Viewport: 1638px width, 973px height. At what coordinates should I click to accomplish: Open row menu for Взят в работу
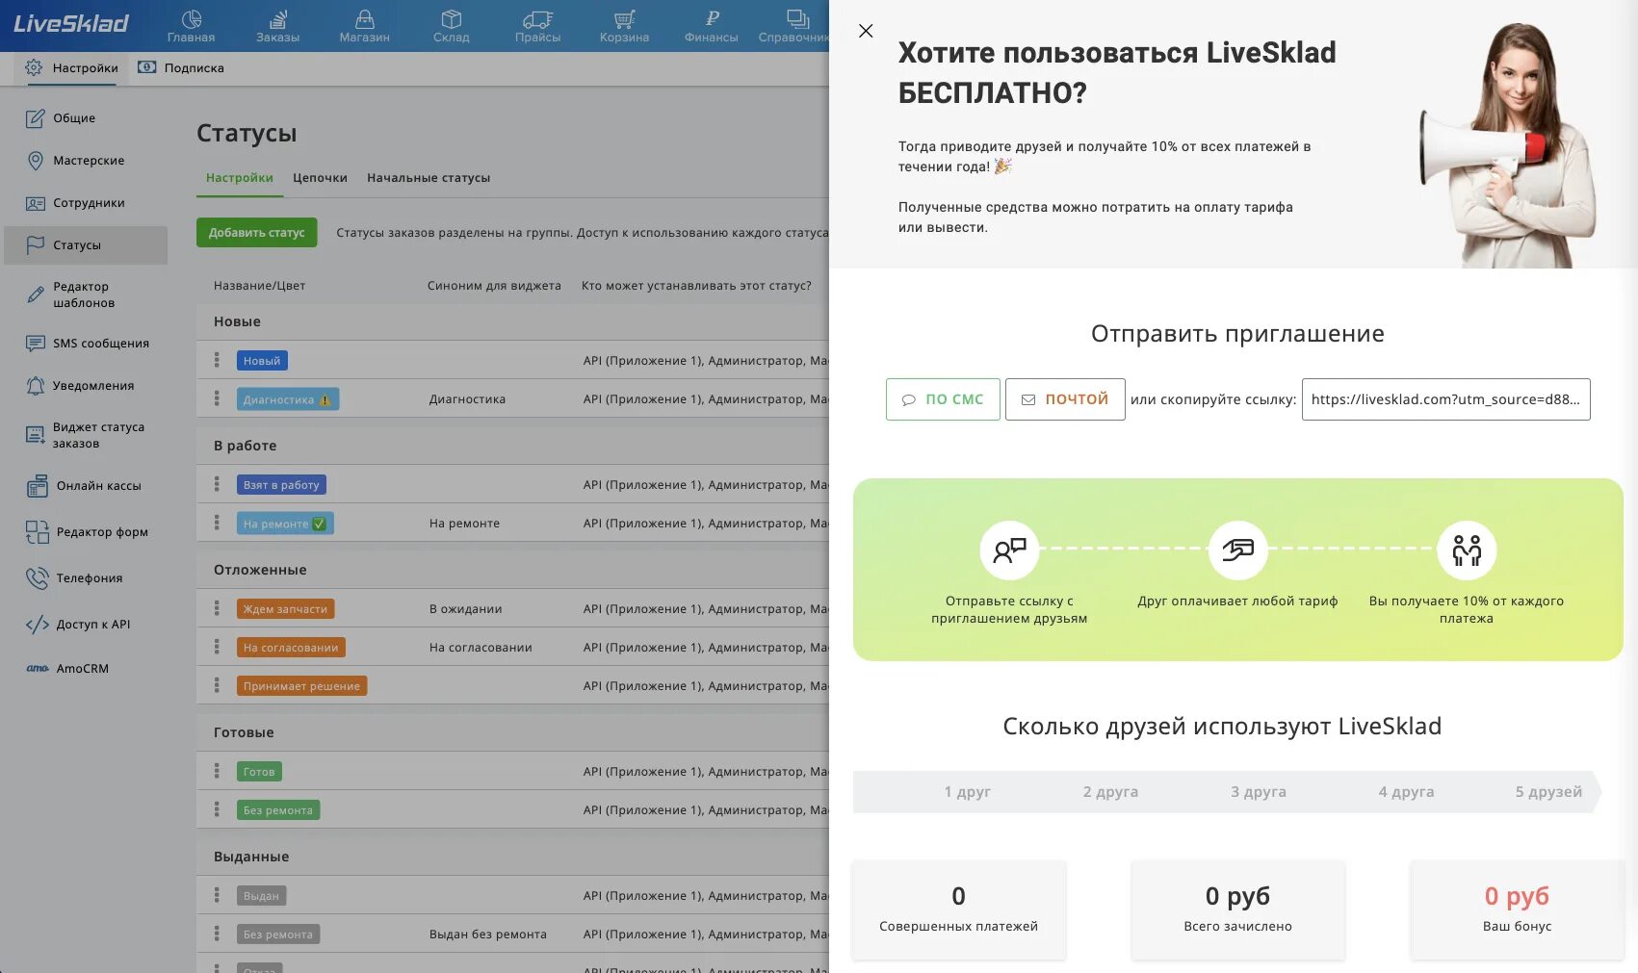coord(217,484)
